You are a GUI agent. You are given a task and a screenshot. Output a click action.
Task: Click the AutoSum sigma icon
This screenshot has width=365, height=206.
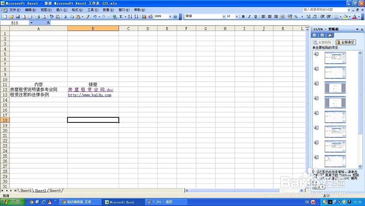point(121,16)
